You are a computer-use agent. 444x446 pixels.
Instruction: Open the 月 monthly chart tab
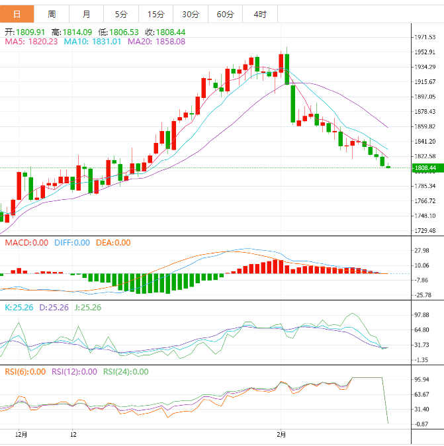[x=87, y=14]
